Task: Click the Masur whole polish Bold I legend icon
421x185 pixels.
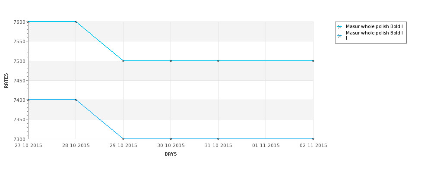Action: [340, 27]
